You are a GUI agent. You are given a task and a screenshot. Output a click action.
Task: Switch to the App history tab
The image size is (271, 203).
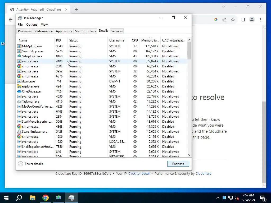coord(64,31)
